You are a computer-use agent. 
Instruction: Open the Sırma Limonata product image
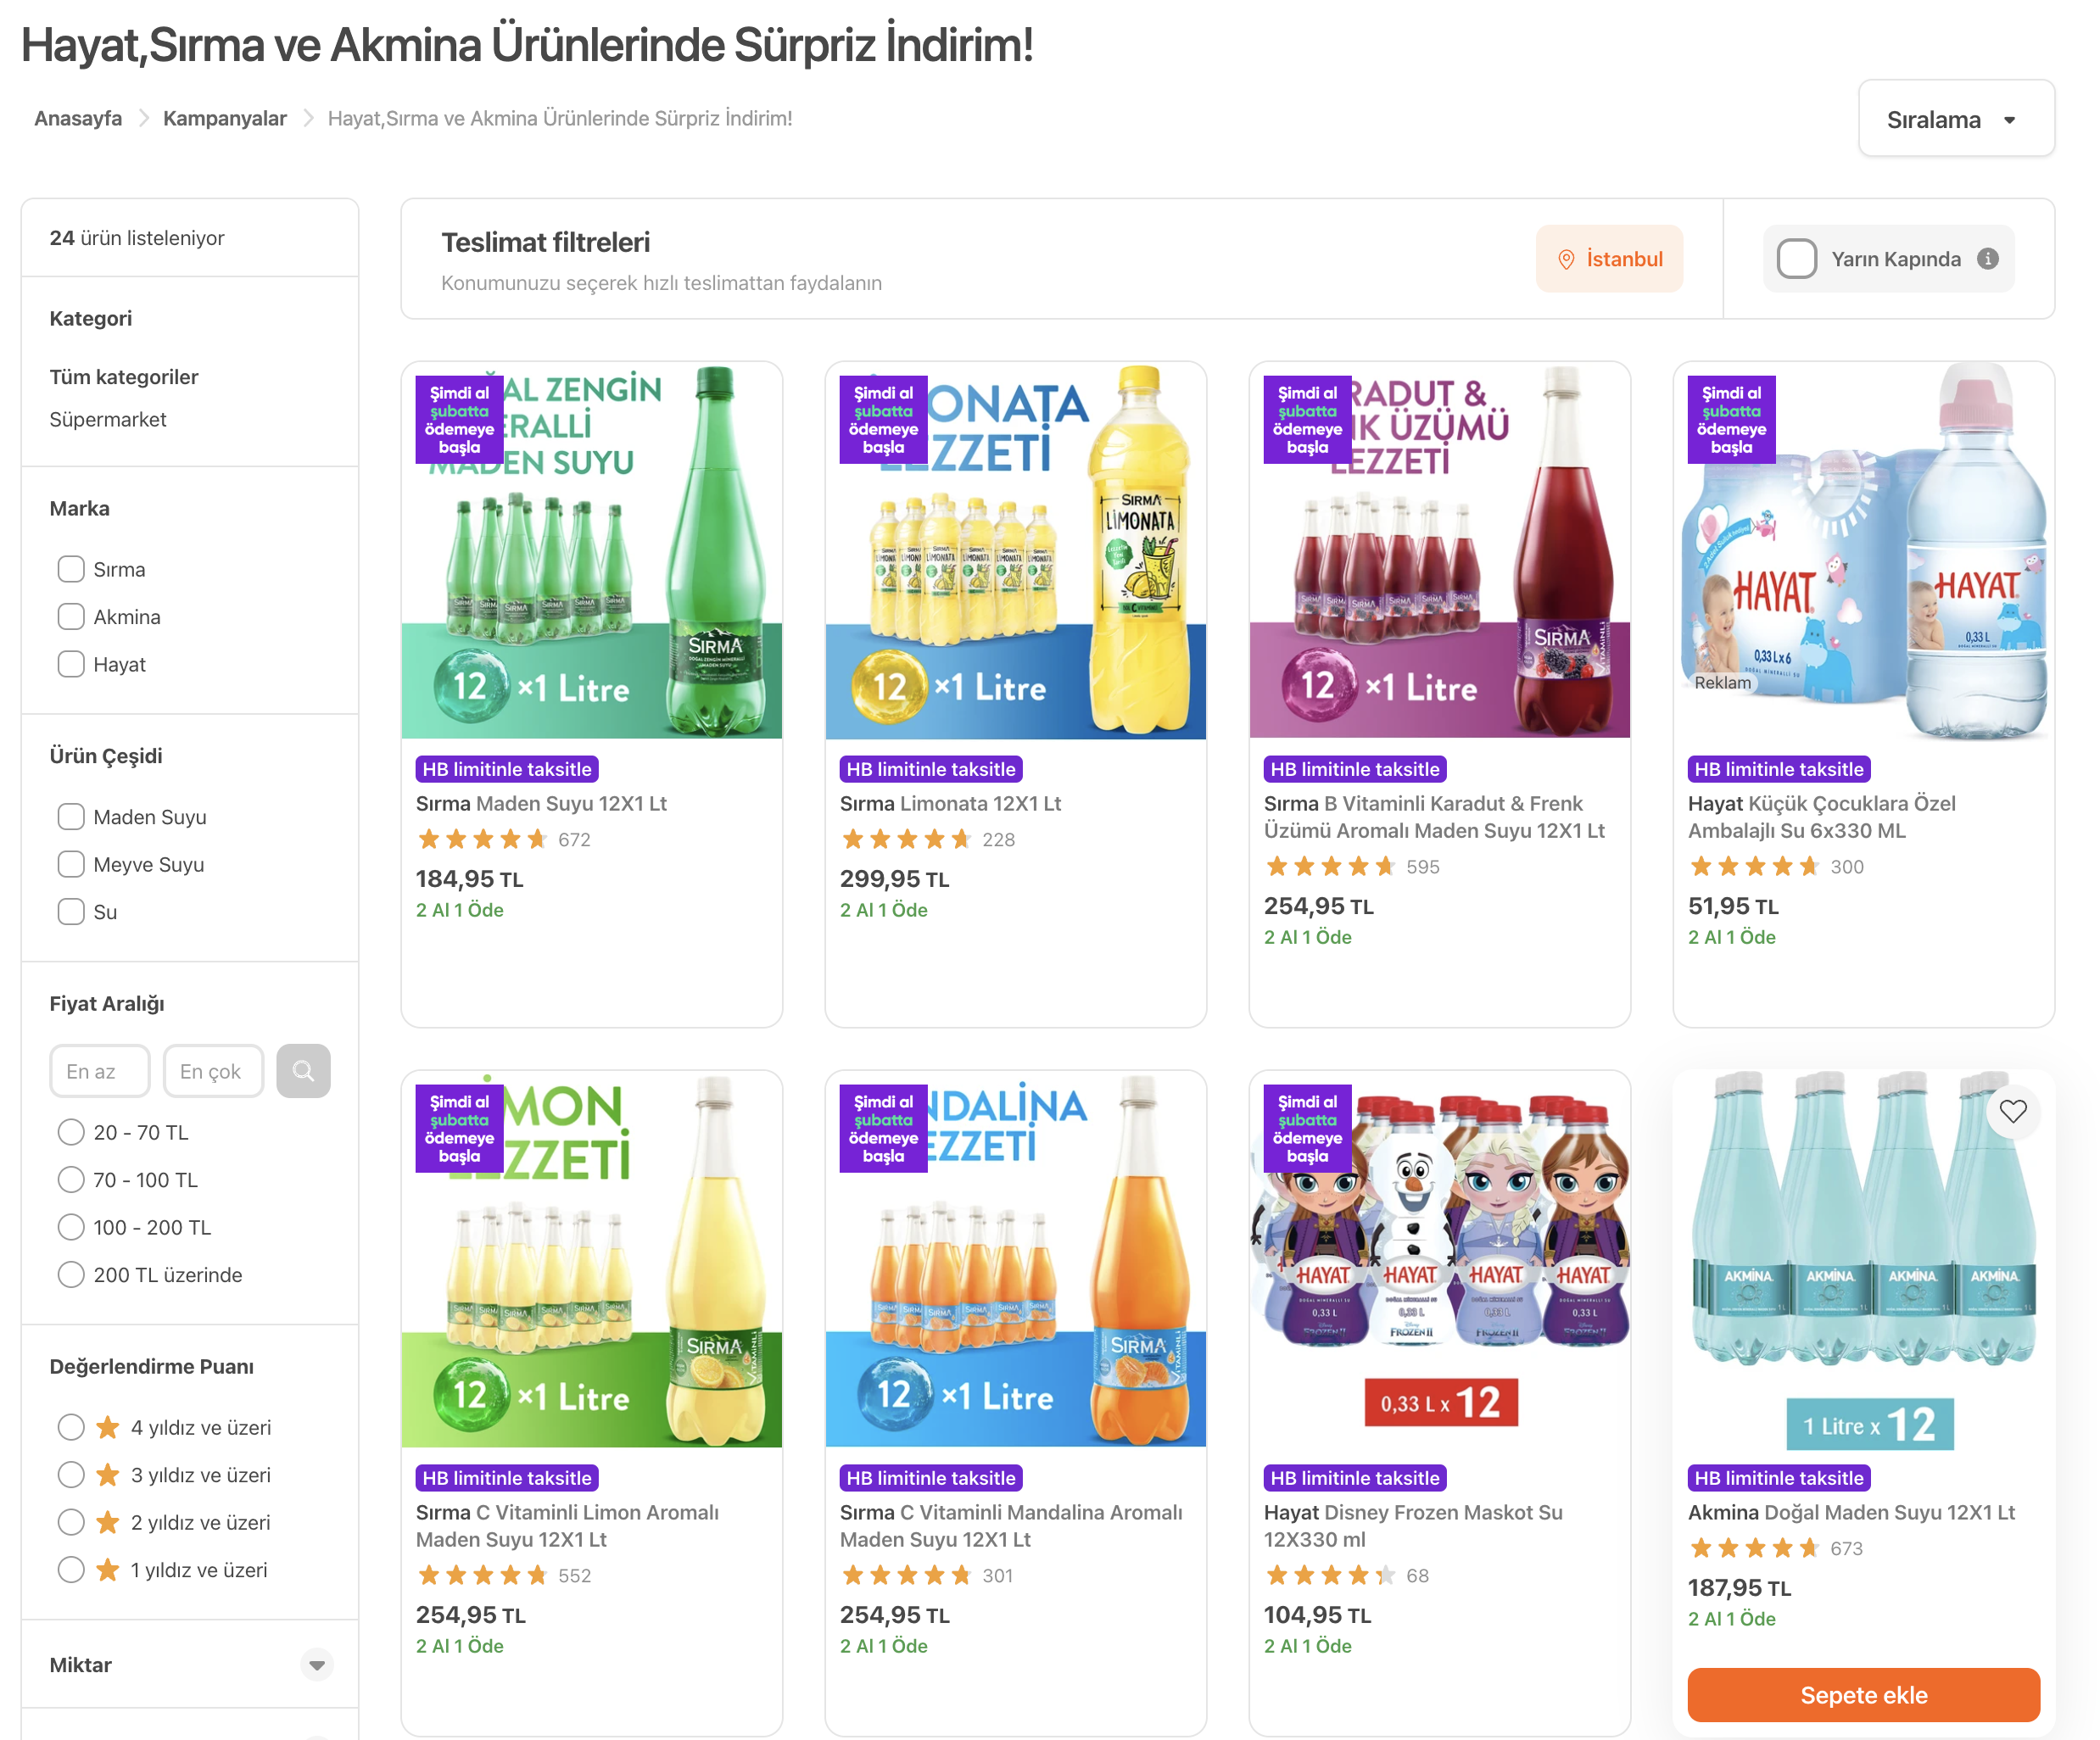click(1015, 551)
